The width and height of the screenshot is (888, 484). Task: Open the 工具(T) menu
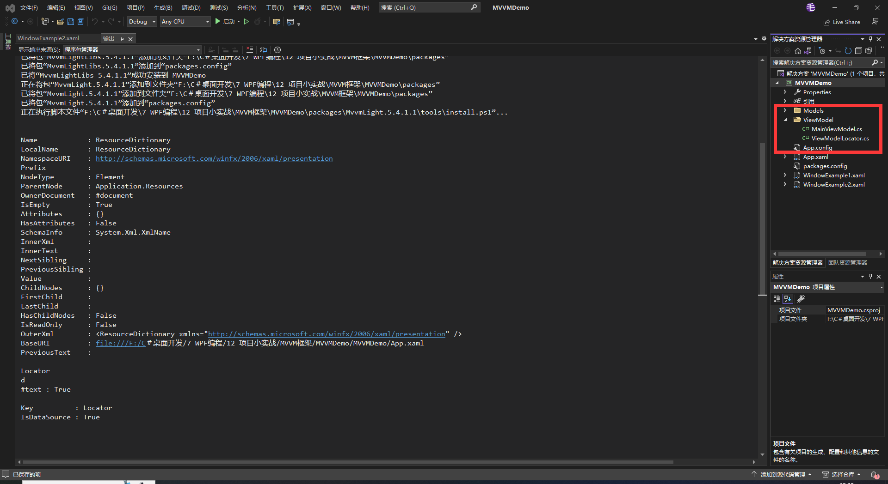pyautogui.click(x=275, y=7)
